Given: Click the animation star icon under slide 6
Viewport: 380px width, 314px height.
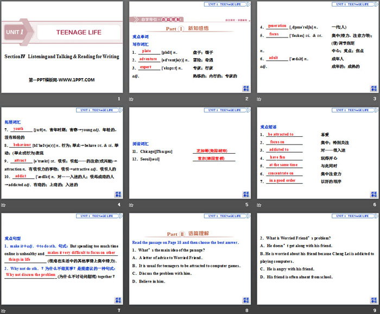Looking at the screenshot, I should tap(259, 205).
